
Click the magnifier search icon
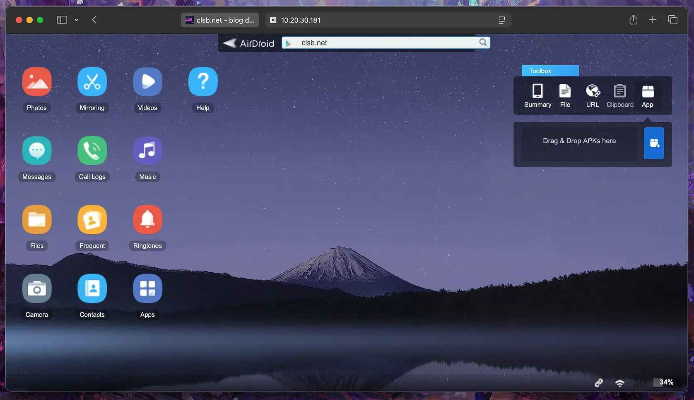tap(483, 43)
